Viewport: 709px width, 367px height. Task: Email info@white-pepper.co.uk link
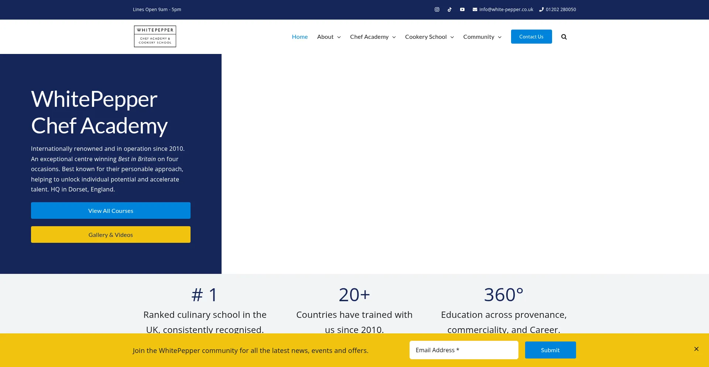506,10
